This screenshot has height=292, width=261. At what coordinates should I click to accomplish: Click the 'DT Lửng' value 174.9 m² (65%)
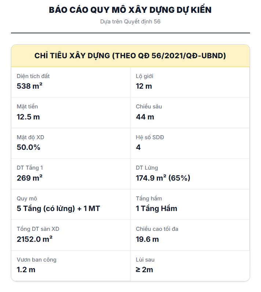163,178
